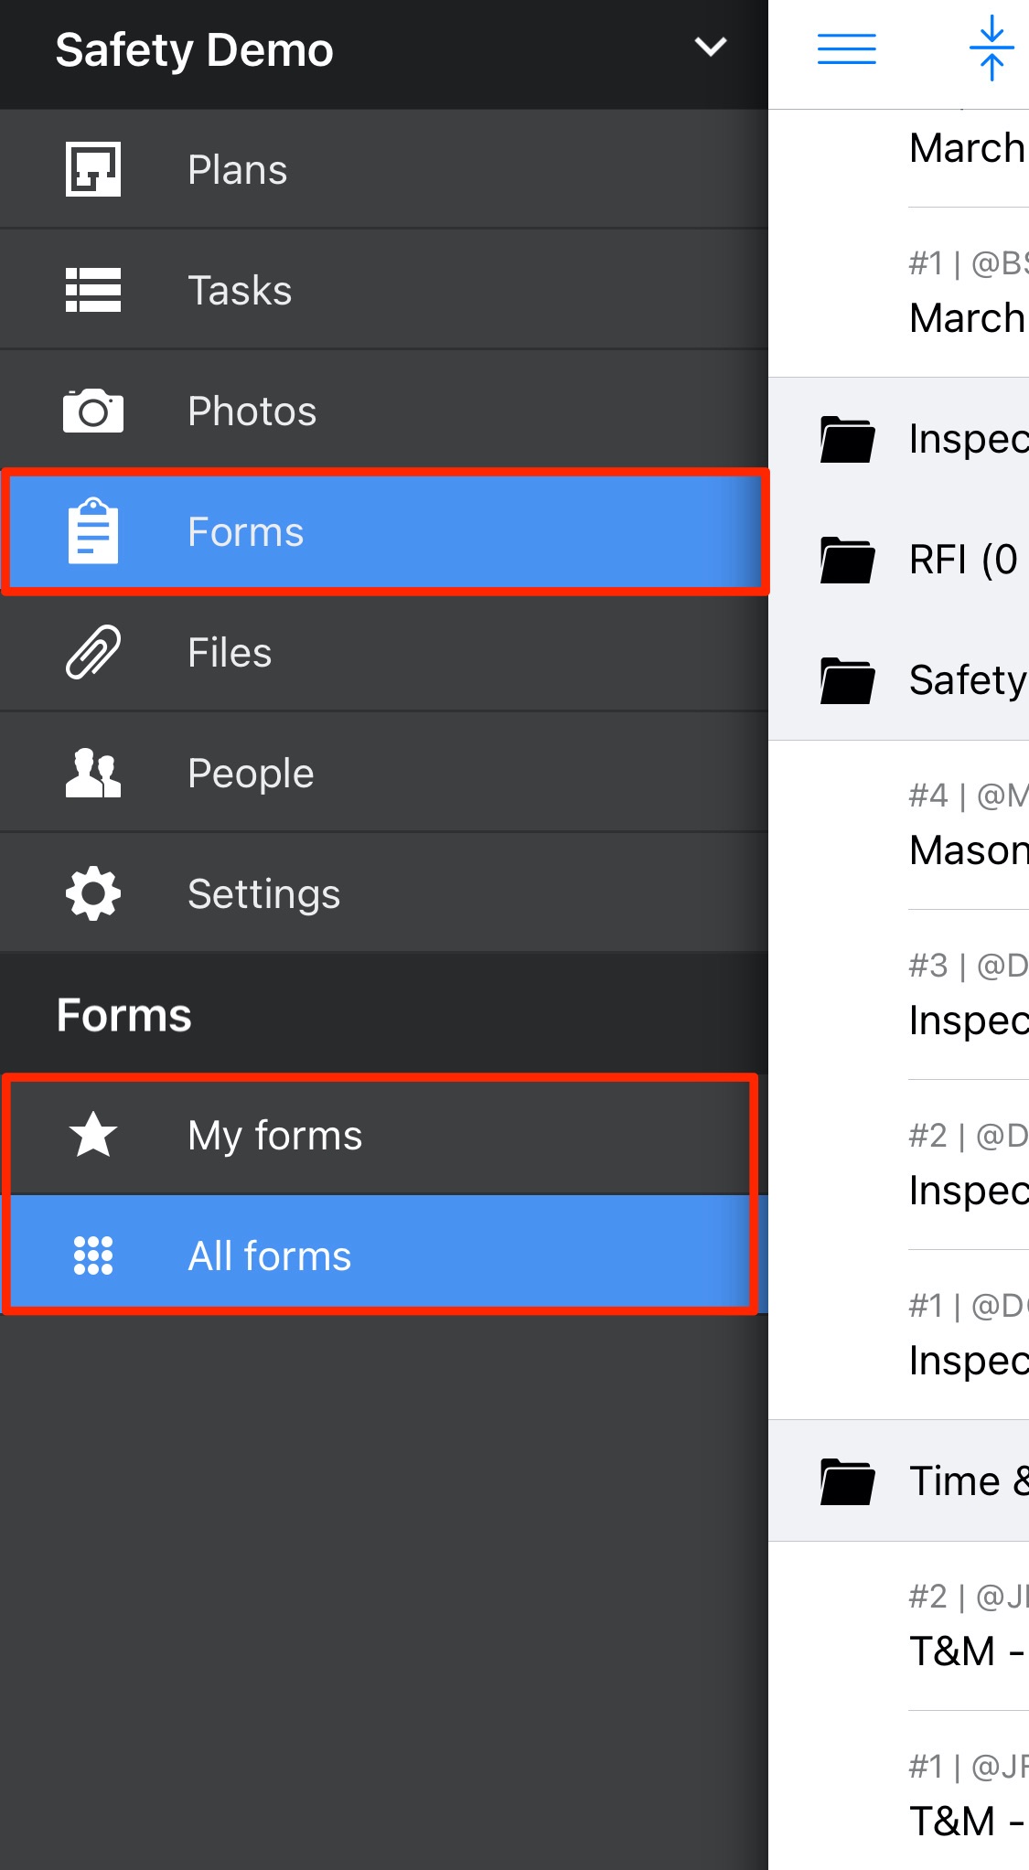Viewport: 1029px width, 1870px height.
Task: Click the People icon
Action: [x=93, y=773]
